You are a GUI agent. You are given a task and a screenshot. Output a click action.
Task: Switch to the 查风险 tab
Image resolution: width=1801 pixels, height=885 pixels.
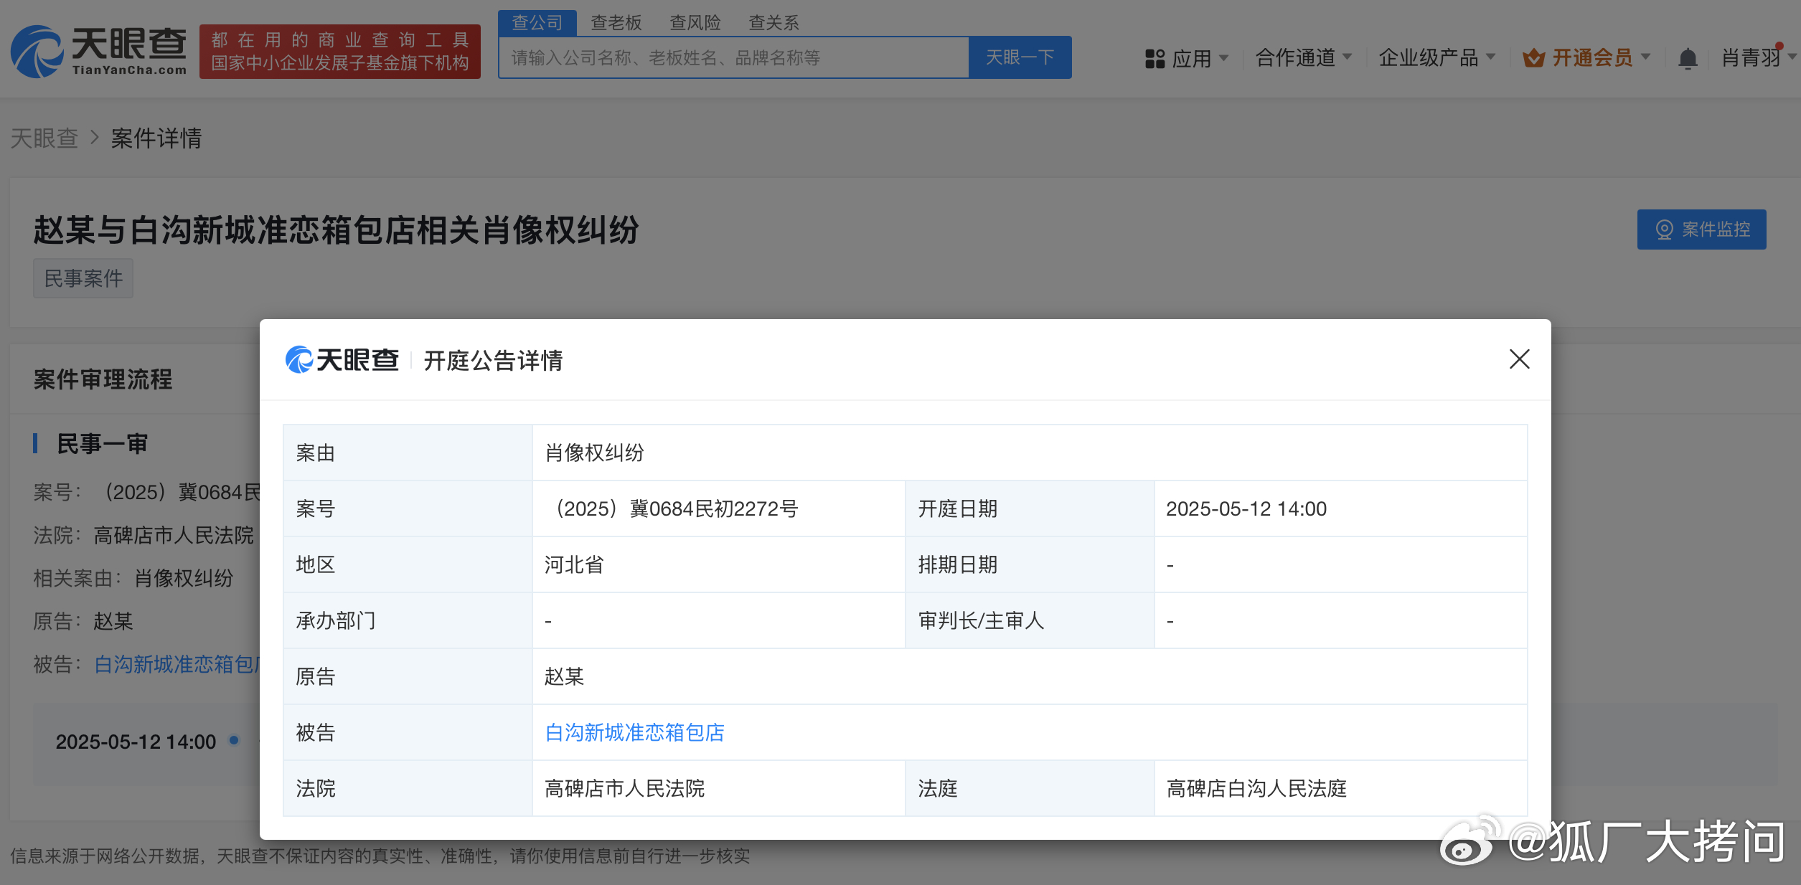[x=695, y=23]
